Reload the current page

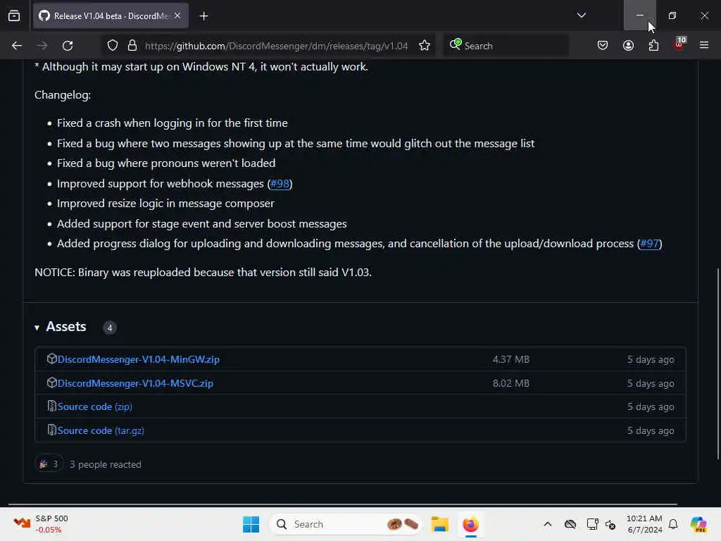click(x=68, y=46)
